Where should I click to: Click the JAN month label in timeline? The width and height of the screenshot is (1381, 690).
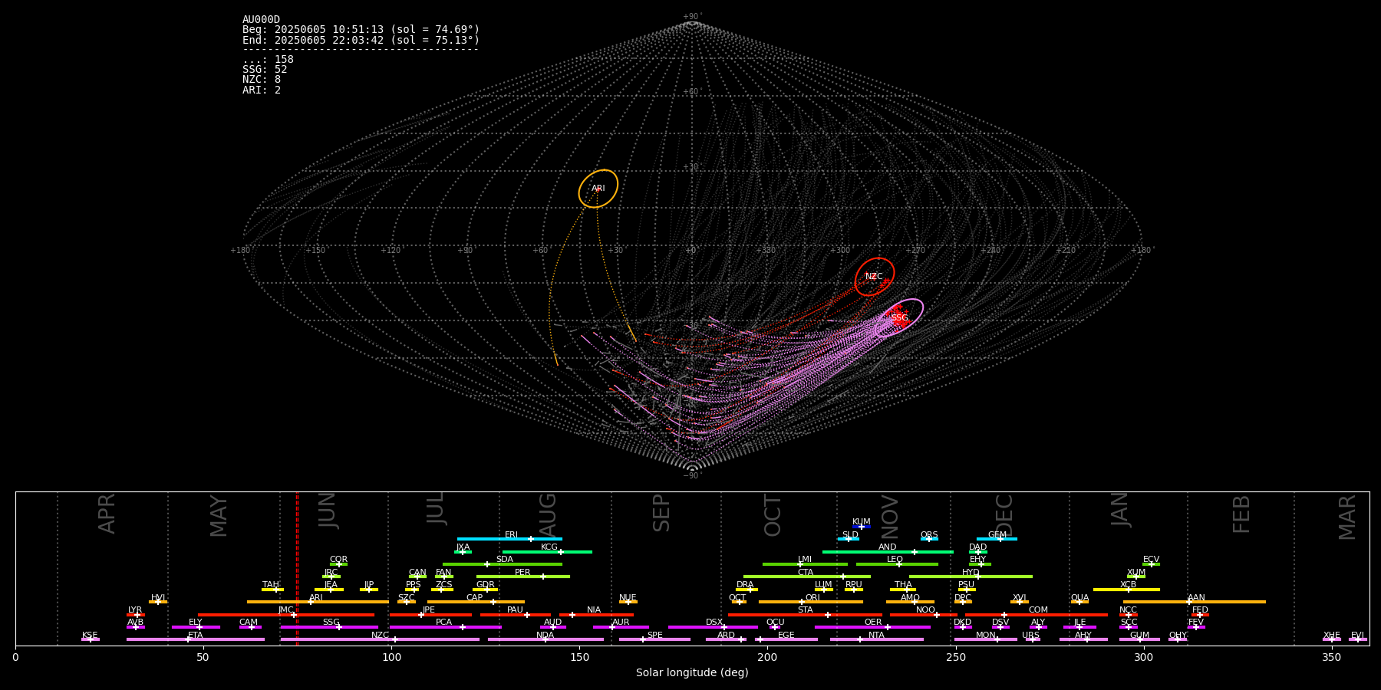click(1120, 510)
